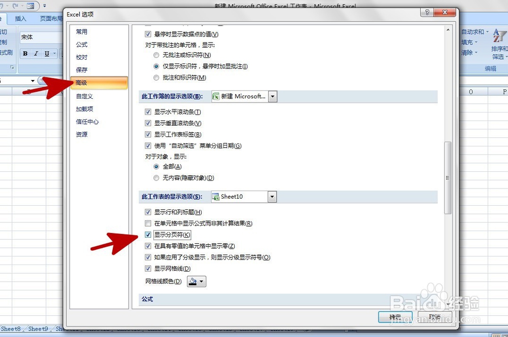Image resolution: width=508 pixels, height=337 pixels.
Task: Click the 确定 button
Action: (x=395, y=317)
